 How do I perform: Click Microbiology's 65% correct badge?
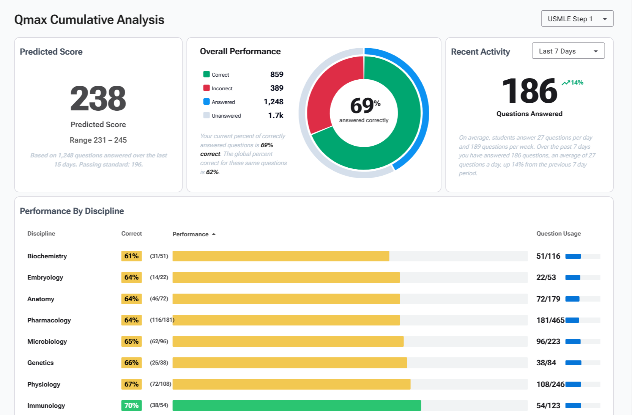tap(131, 341)
